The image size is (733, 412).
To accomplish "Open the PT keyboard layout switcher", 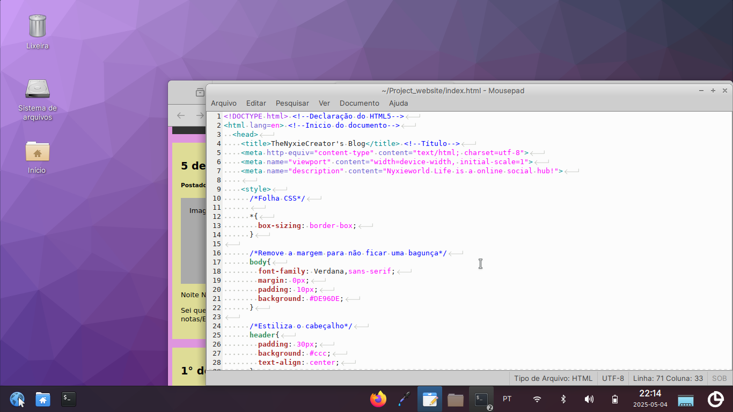I will (507, 399).
